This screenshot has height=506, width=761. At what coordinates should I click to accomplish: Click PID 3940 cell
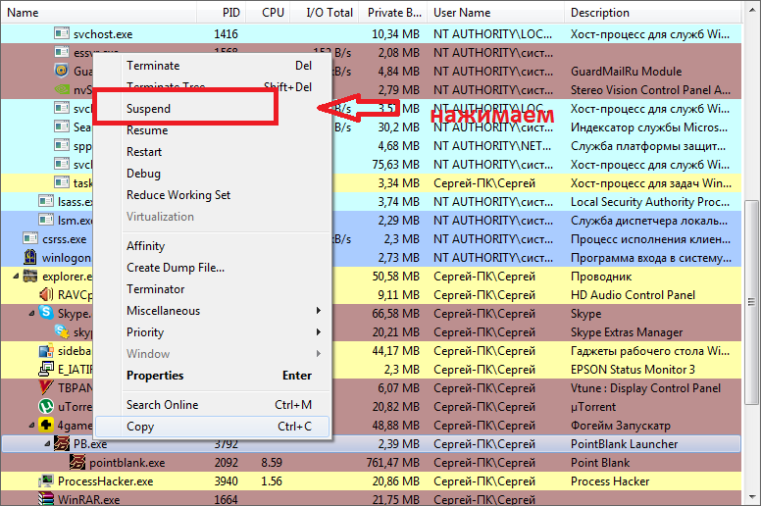[x=227, y=481]
